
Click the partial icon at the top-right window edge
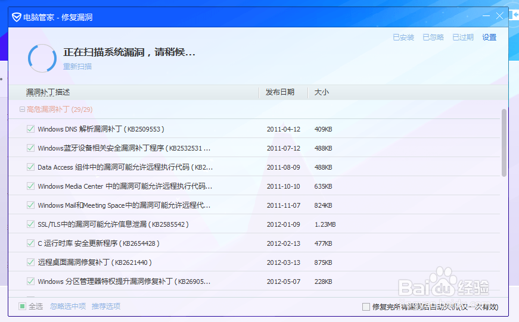pyautogui.click(x=514, y=15)
